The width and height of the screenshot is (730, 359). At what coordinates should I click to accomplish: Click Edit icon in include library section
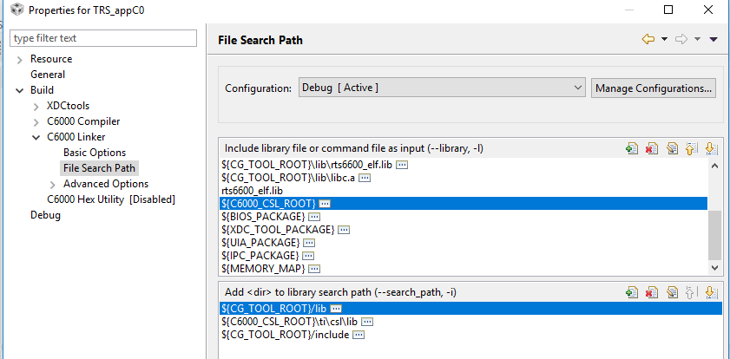tap(672, 148)
